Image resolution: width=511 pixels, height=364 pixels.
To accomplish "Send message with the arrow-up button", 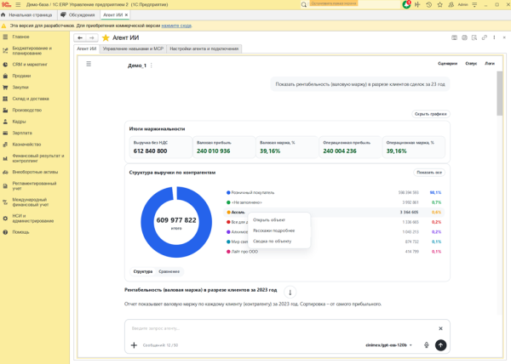I will click(440, 345).
